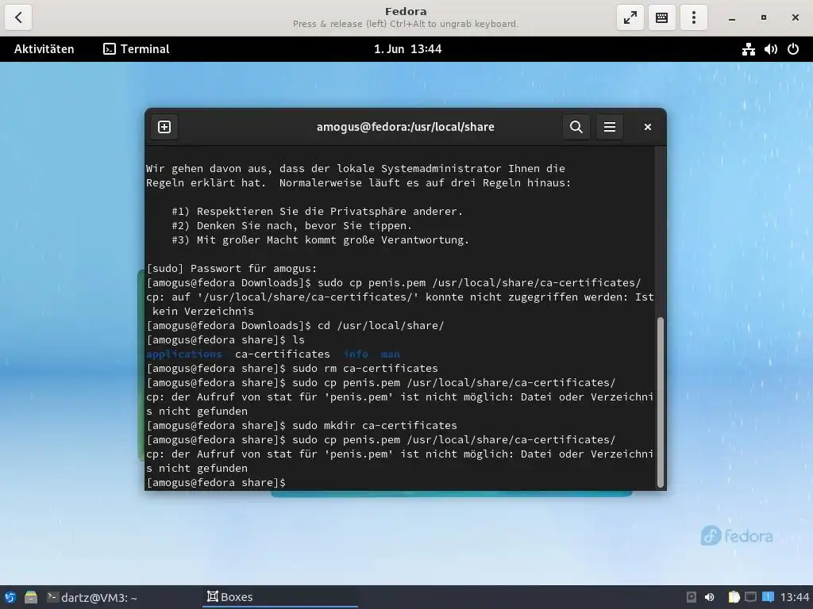This screenshot has width=813, height=609.
Task: Click the host tray volume icon
Action: click(709, 597)
